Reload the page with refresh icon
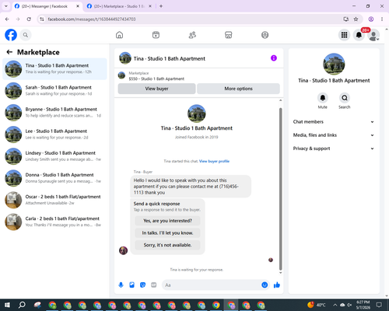The width and height of the screenshot is (389, 311). coord(29,19)
